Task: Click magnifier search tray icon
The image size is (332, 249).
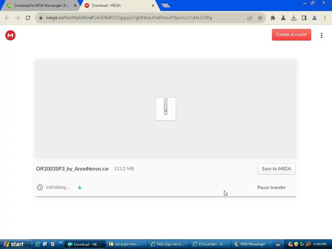Action: [x=308, y=244]
